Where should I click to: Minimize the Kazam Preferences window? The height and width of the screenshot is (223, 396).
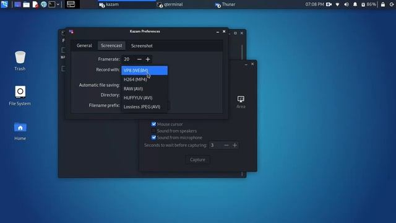coord(217,32)
